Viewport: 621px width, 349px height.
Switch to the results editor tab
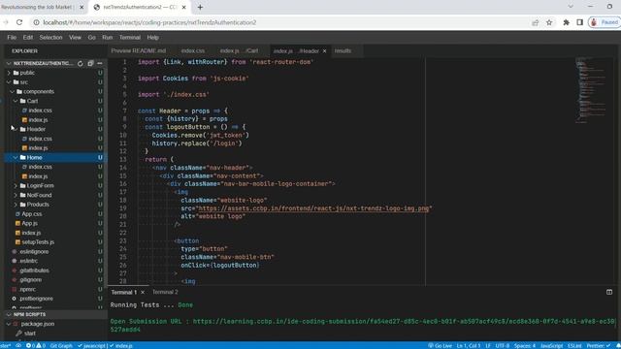point(343,51)
